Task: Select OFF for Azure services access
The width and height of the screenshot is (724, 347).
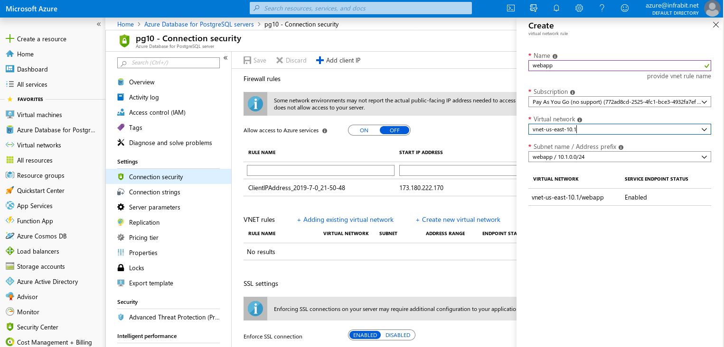Action: (x=395, y=130)
